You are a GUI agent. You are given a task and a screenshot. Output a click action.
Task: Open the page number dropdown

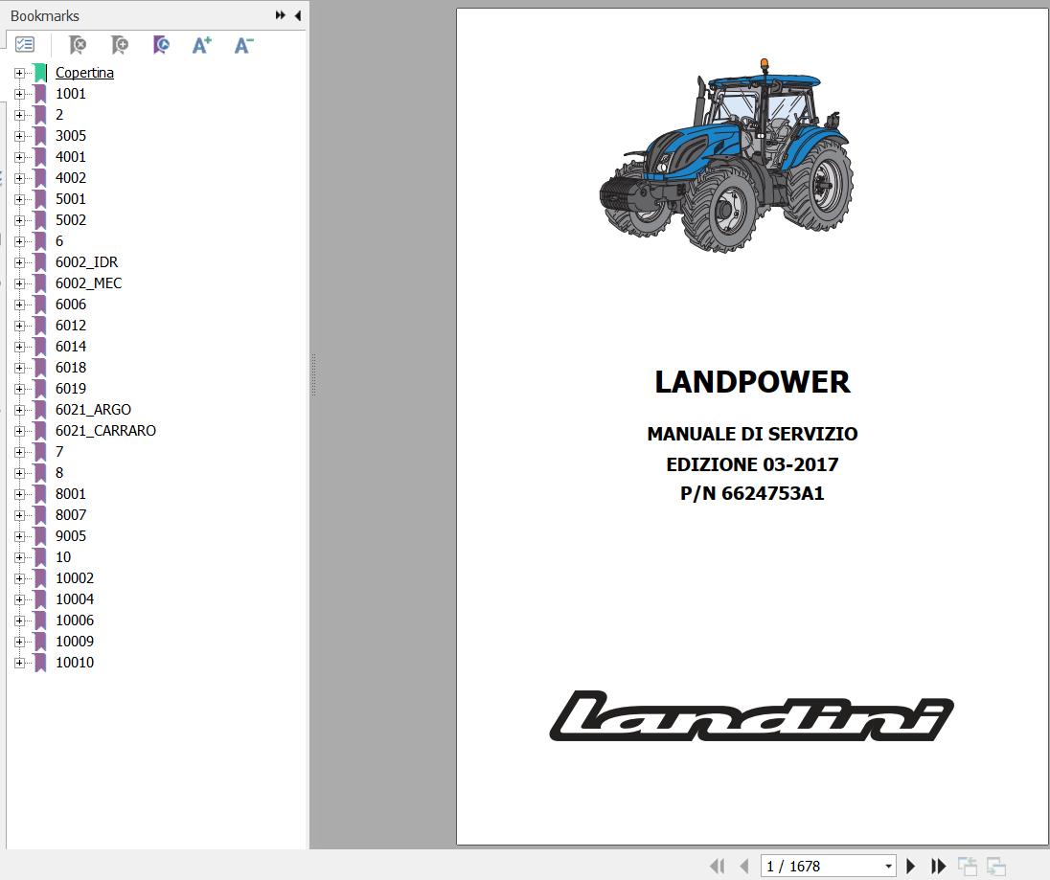click(889, 865)
